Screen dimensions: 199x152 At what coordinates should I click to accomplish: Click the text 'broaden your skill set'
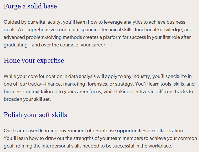(x=27, y=99)
